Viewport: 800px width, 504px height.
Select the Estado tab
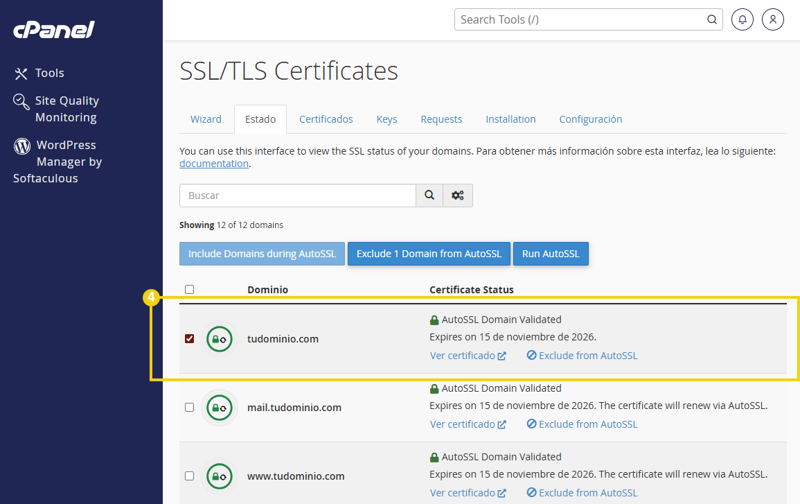coord(260,119)
